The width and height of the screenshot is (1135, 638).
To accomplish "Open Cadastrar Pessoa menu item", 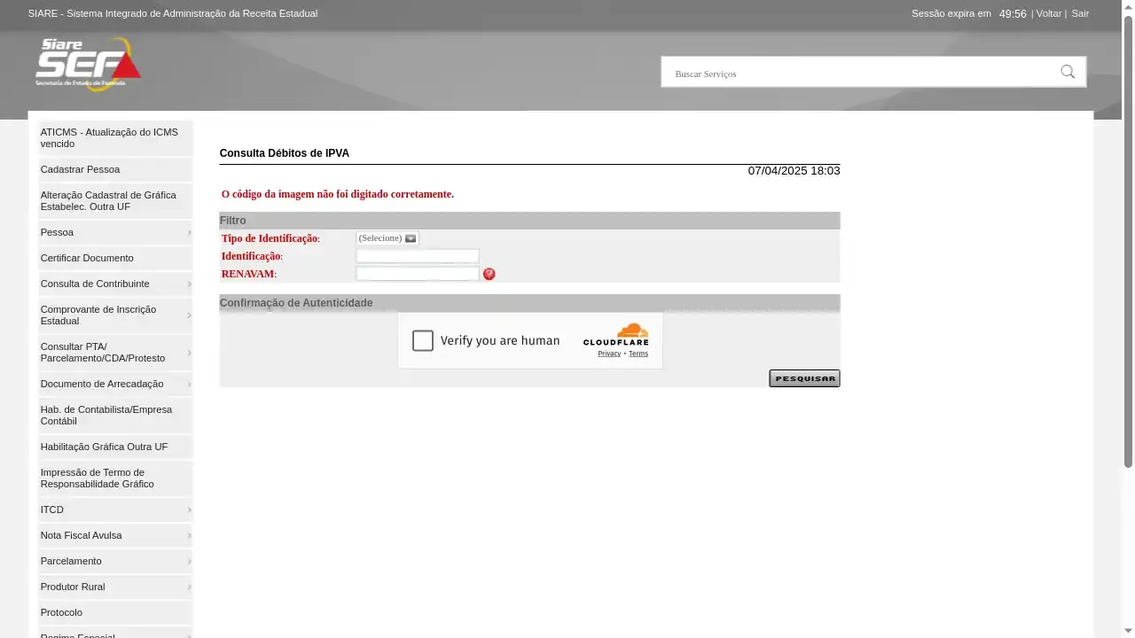I will pos(80,169).
